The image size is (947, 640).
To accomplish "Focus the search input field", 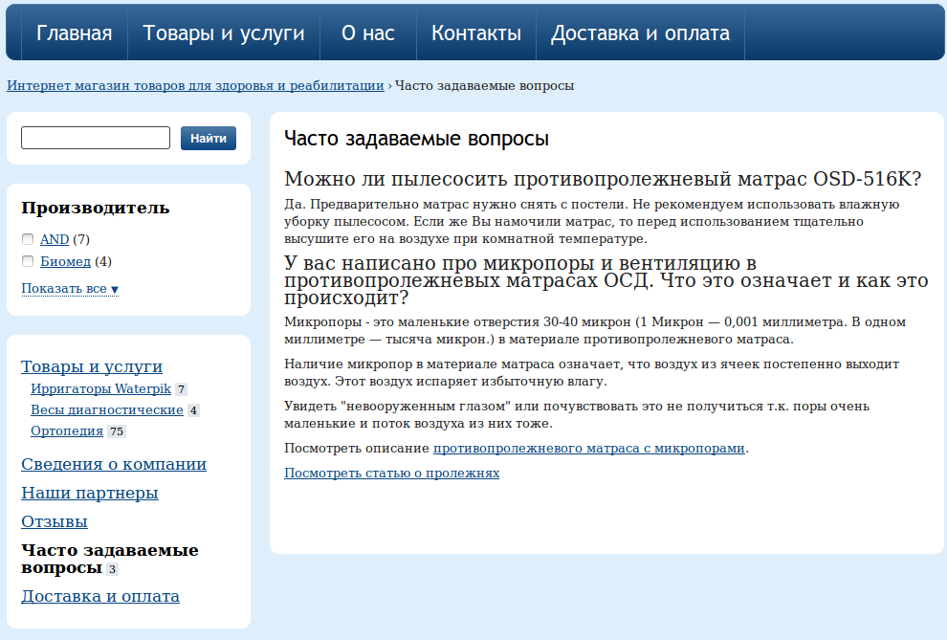I will tap(96, 138).
